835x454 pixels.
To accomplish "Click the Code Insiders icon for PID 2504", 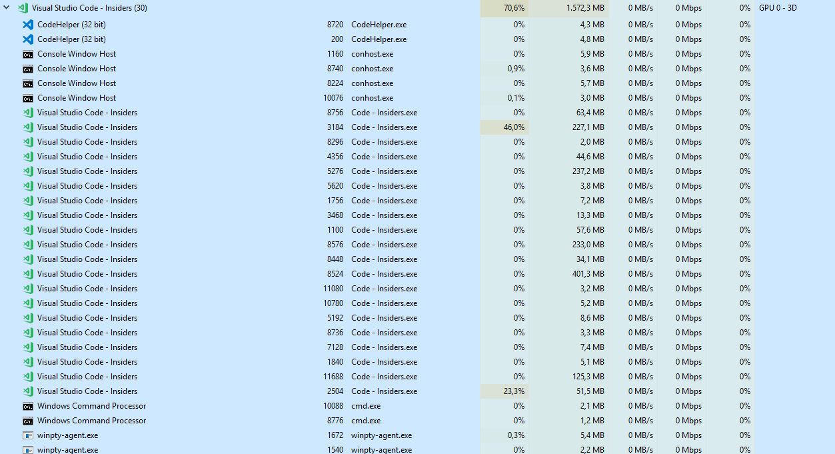I will point(28,391).
